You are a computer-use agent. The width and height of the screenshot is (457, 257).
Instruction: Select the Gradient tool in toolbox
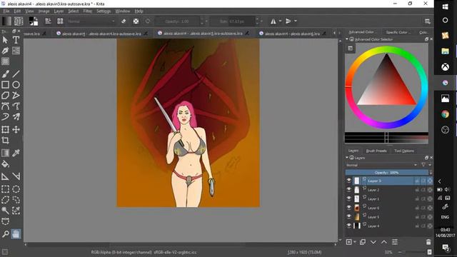point(5,153)
